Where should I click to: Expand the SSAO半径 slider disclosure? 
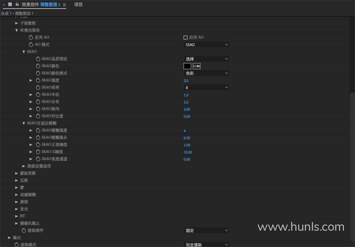coord(31,95)
